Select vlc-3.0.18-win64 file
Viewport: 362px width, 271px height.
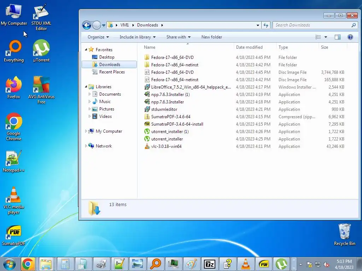244,146
